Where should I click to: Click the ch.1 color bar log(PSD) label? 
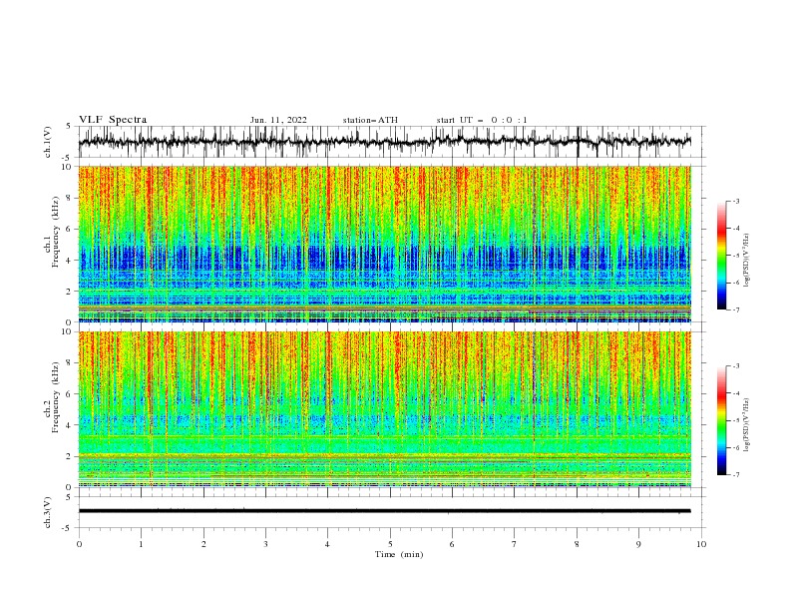[x=747, y=261]
